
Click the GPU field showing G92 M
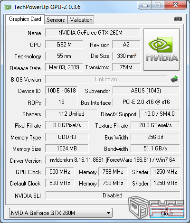pyautogui.click(x=64, y=45)
